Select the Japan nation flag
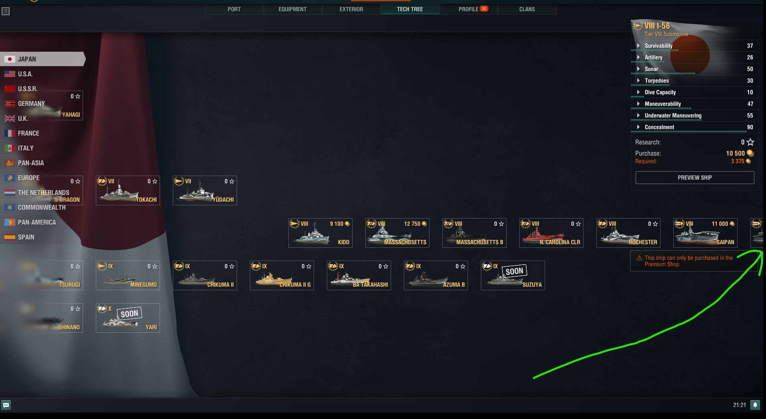766x419 pixels. 10,59
